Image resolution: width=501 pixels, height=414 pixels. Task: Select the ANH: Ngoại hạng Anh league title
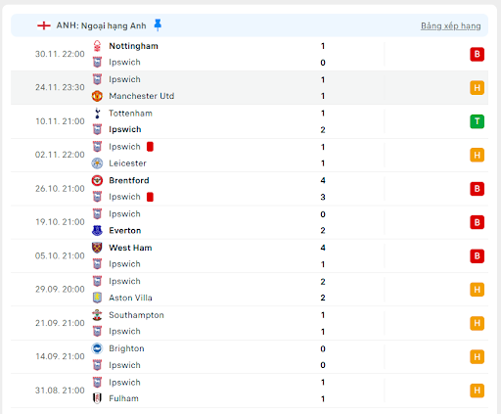(x=101, y=25)
